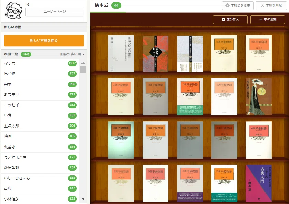Click the 44 book count badge
The width and height of the screenshot is (289, 204).
[116, 5]
